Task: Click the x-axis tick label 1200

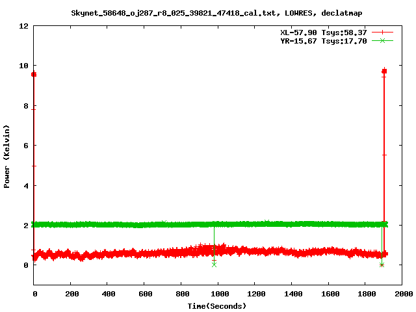Action: coord(256,294)
